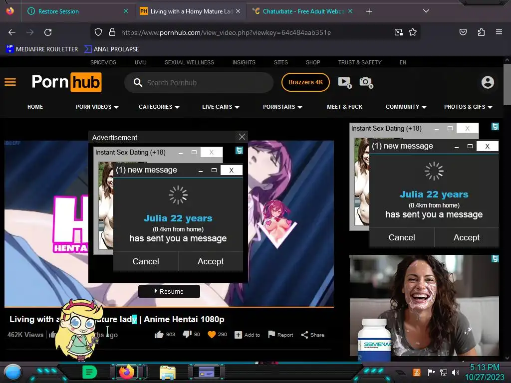Close the Advertisement overlay with X
The image size is (511, 383).
click(242, 137)
